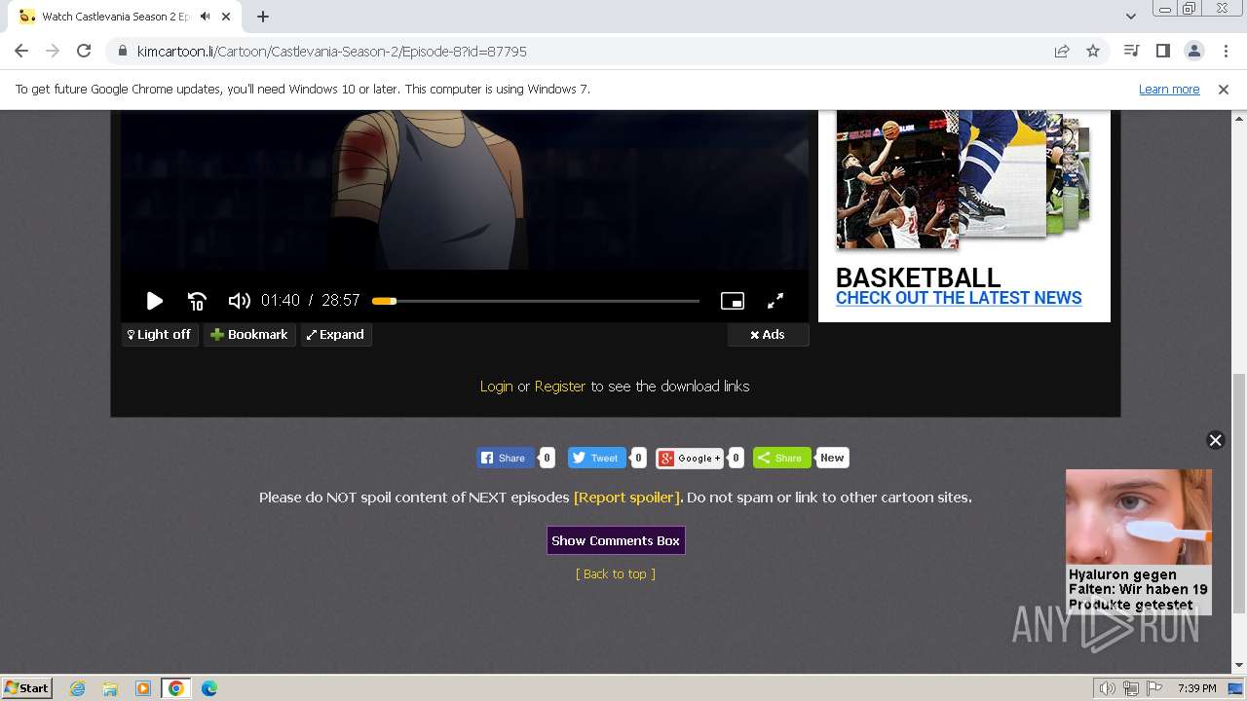The image size is (1247, 701).
Task: Open the Chrome three-dot menu
Action: point(1225,51)
